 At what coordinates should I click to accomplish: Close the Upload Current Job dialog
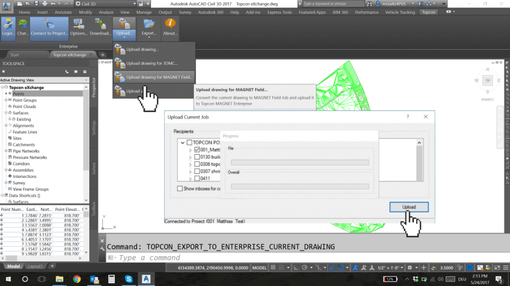click(425, 117)
